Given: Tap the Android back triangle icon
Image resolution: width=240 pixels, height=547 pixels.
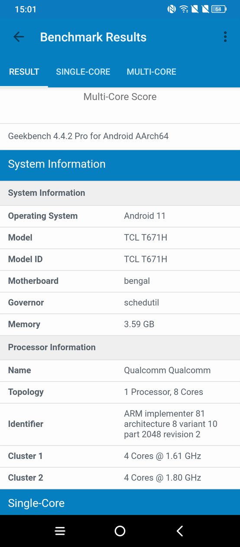Looking at the screenshot, I should pyautogui.click(x=180, y=531).
